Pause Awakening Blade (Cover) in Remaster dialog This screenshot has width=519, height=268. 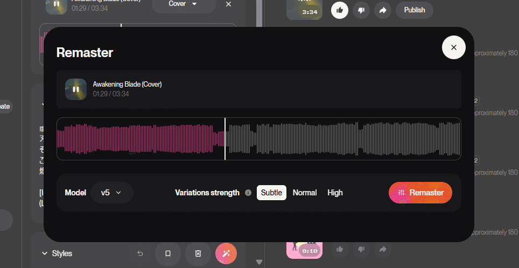click(76, 89)
